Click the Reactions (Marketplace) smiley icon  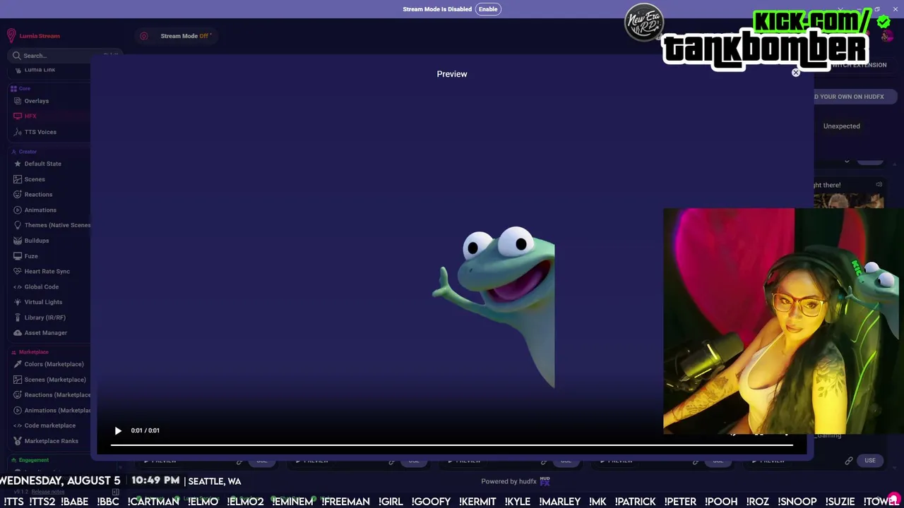(x=18, y=395)
